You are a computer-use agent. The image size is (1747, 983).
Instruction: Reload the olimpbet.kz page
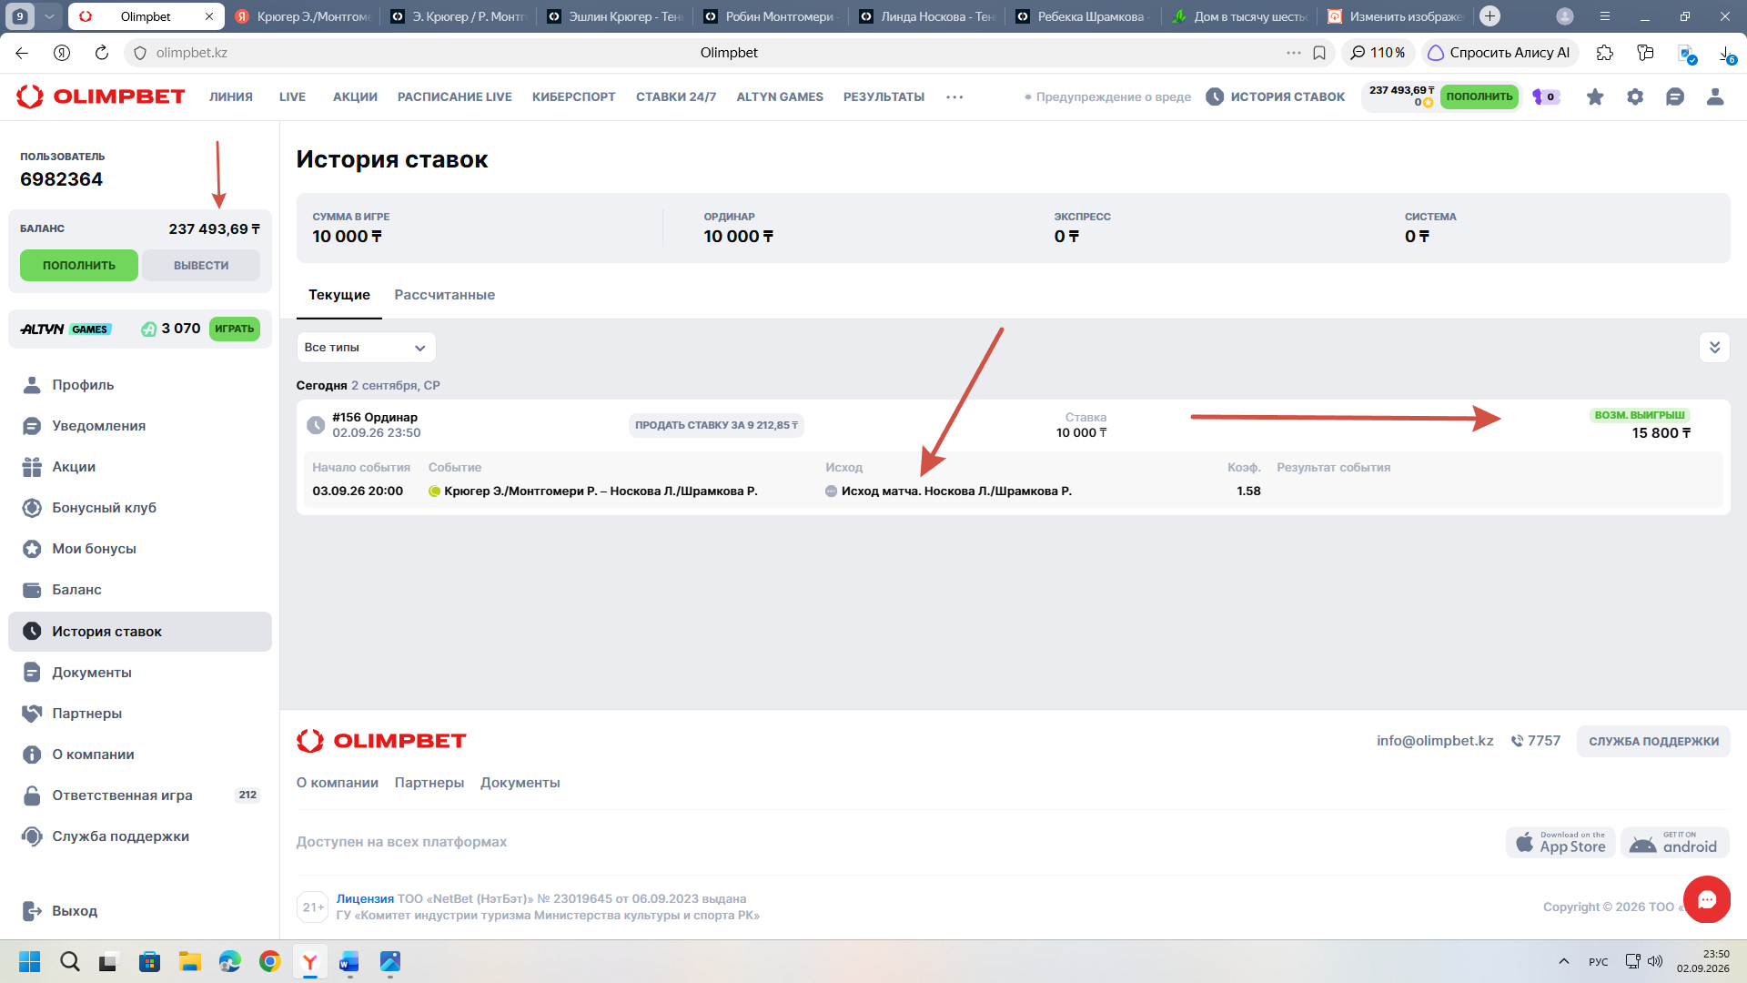coord(102,53)
